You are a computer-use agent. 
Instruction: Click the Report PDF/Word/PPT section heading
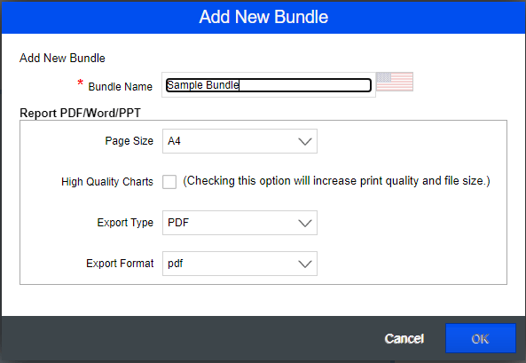(x=80, y=113)
